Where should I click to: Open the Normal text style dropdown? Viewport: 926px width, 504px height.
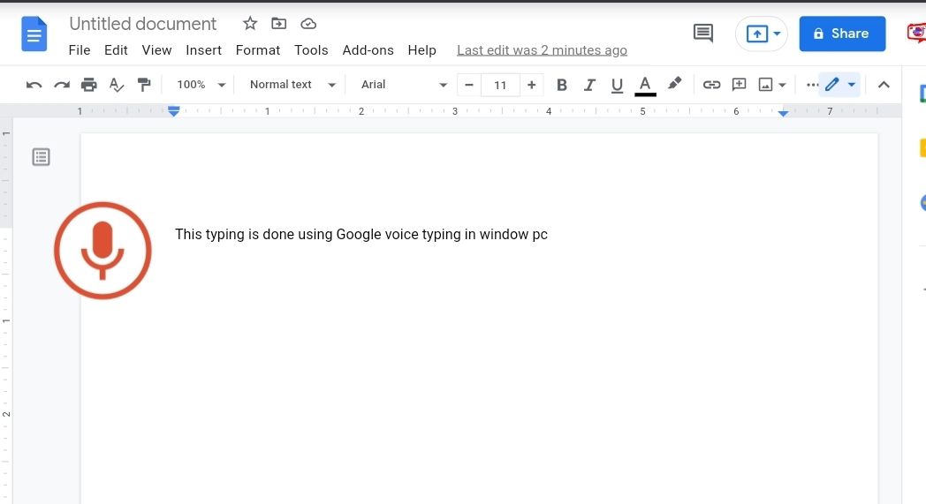tap(292, 85)
